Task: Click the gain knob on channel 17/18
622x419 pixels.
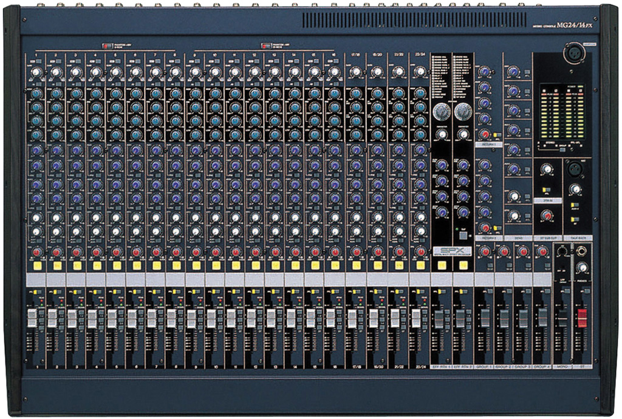Action: [x=356, y=72]
